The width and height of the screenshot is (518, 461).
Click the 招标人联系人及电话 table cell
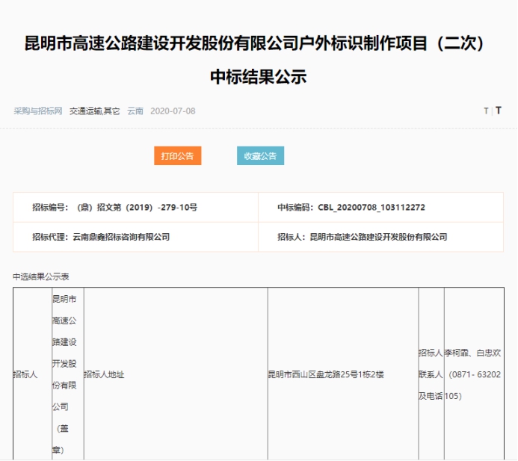coord(431,374)
